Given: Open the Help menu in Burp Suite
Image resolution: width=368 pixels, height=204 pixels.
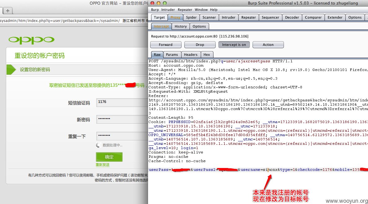Looking at the screenshot, I should (x=213, y=10).
